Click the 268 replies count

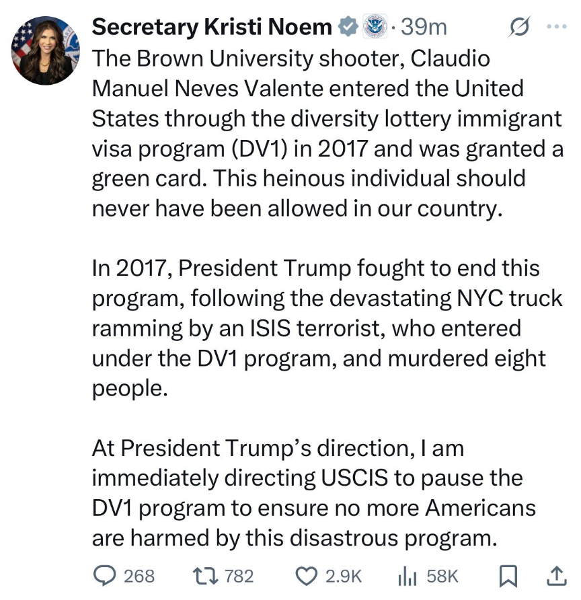139,576
